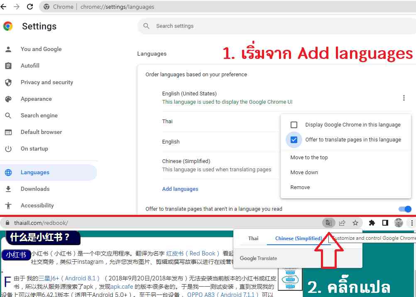Toggle off offer to translate pages switch
The height and width of the screenshot is (297, 416).
[405, 209]
